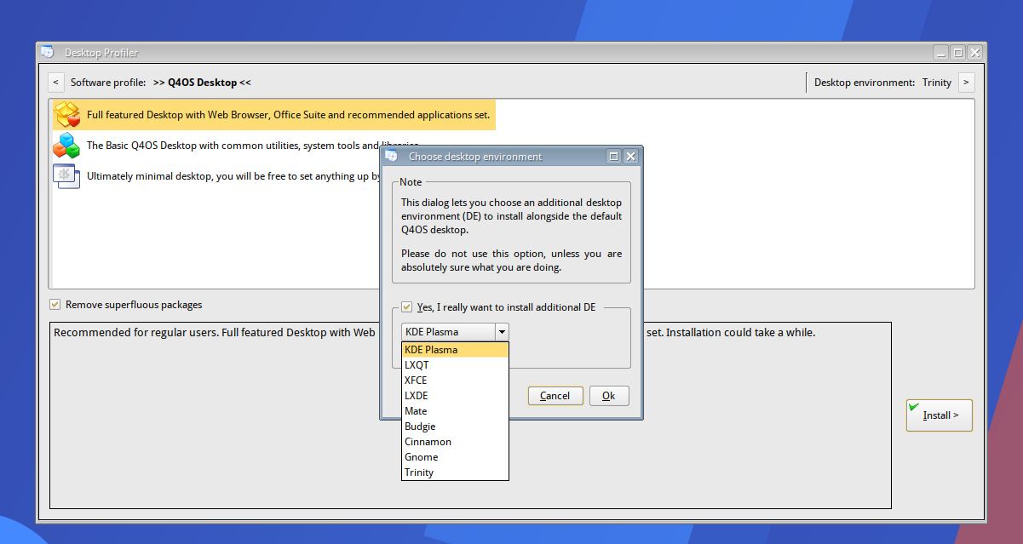Click the Desktop Profiler title bar icon
The height and width of the screenshot is (544, 1023).
click(x=48, y=53)
